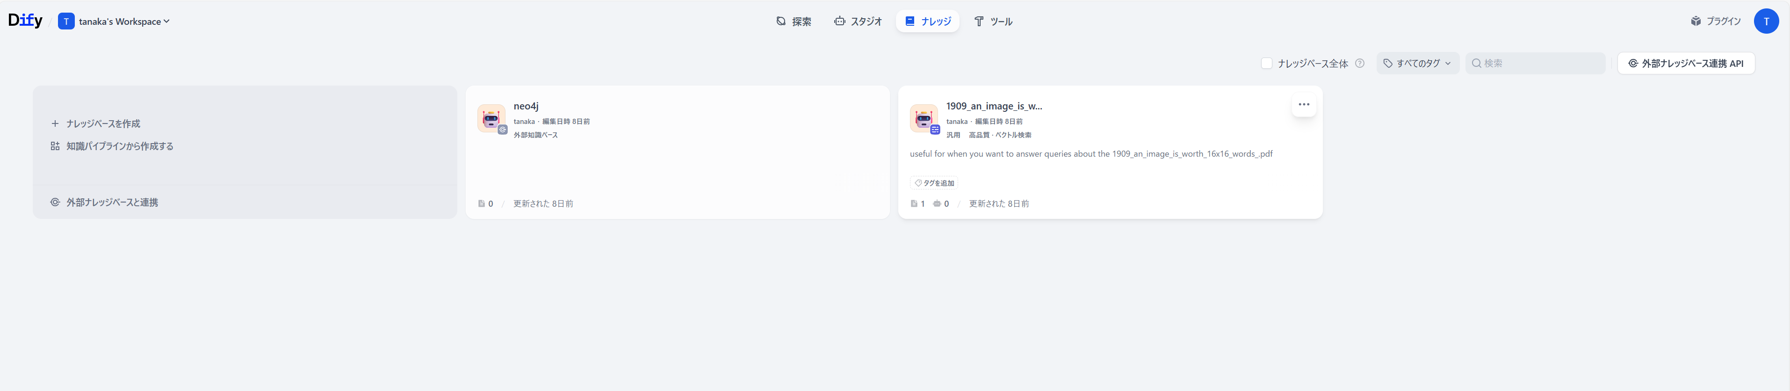The image size is (1790, 391).
Task: Click 更新された 8日前 on neo4j card
Action: pyautogui.click(x=543, y=204)
